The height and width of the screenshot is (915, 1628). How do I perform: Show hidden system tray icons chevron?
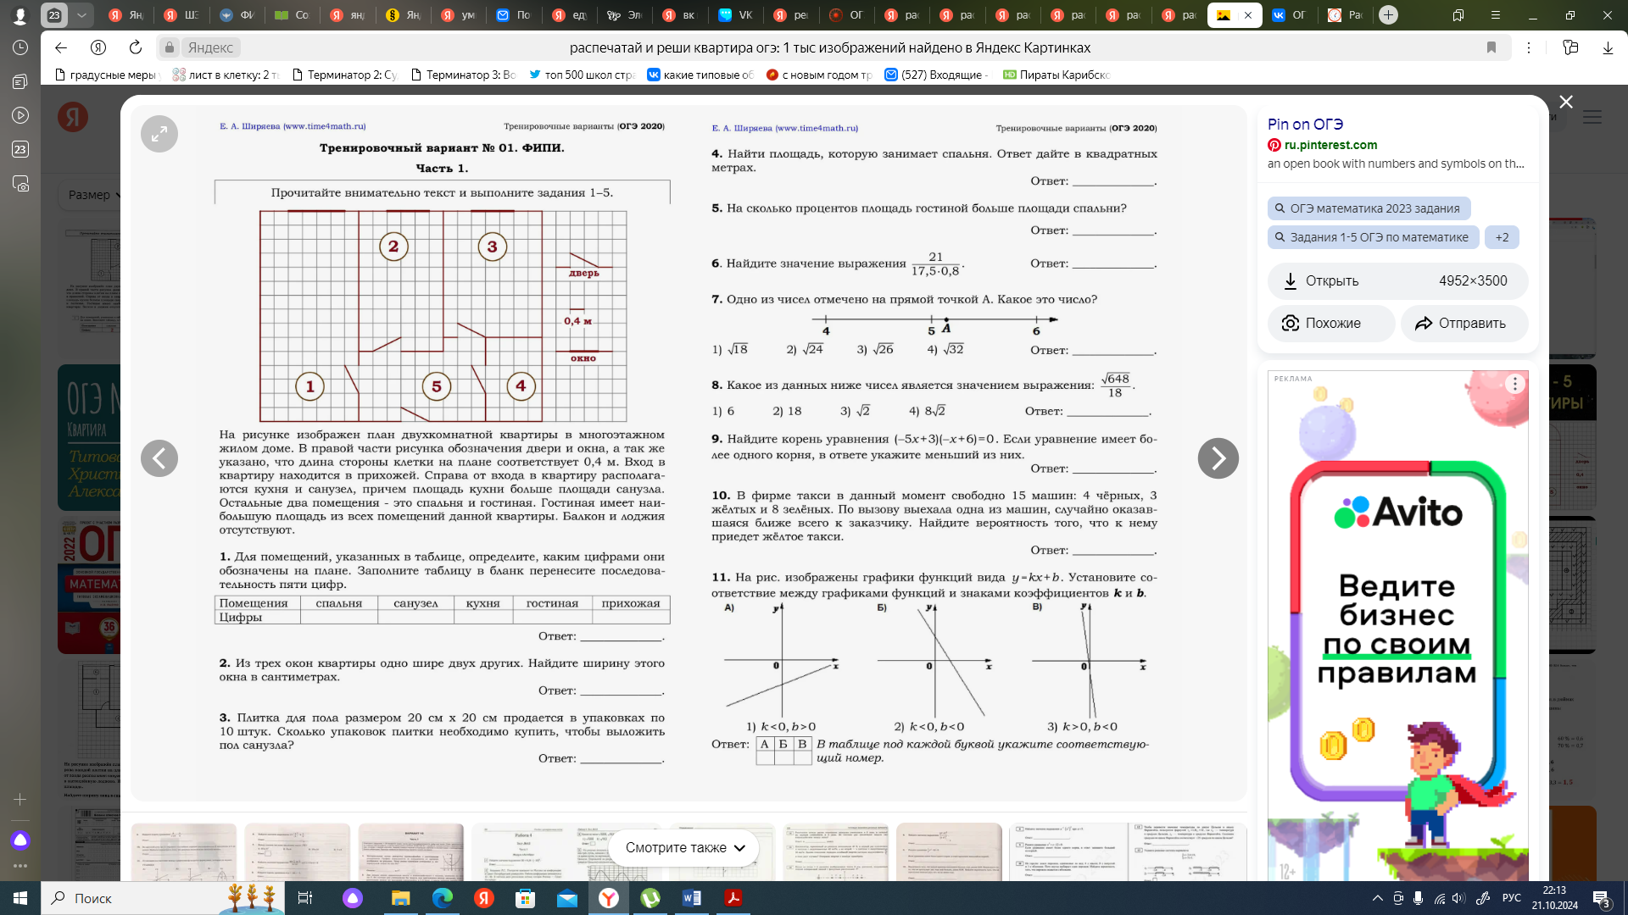[x=1376, y=898]
